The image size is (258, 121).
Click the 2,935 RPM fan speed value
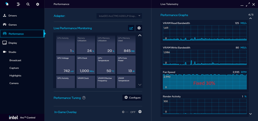click(240, 72)
